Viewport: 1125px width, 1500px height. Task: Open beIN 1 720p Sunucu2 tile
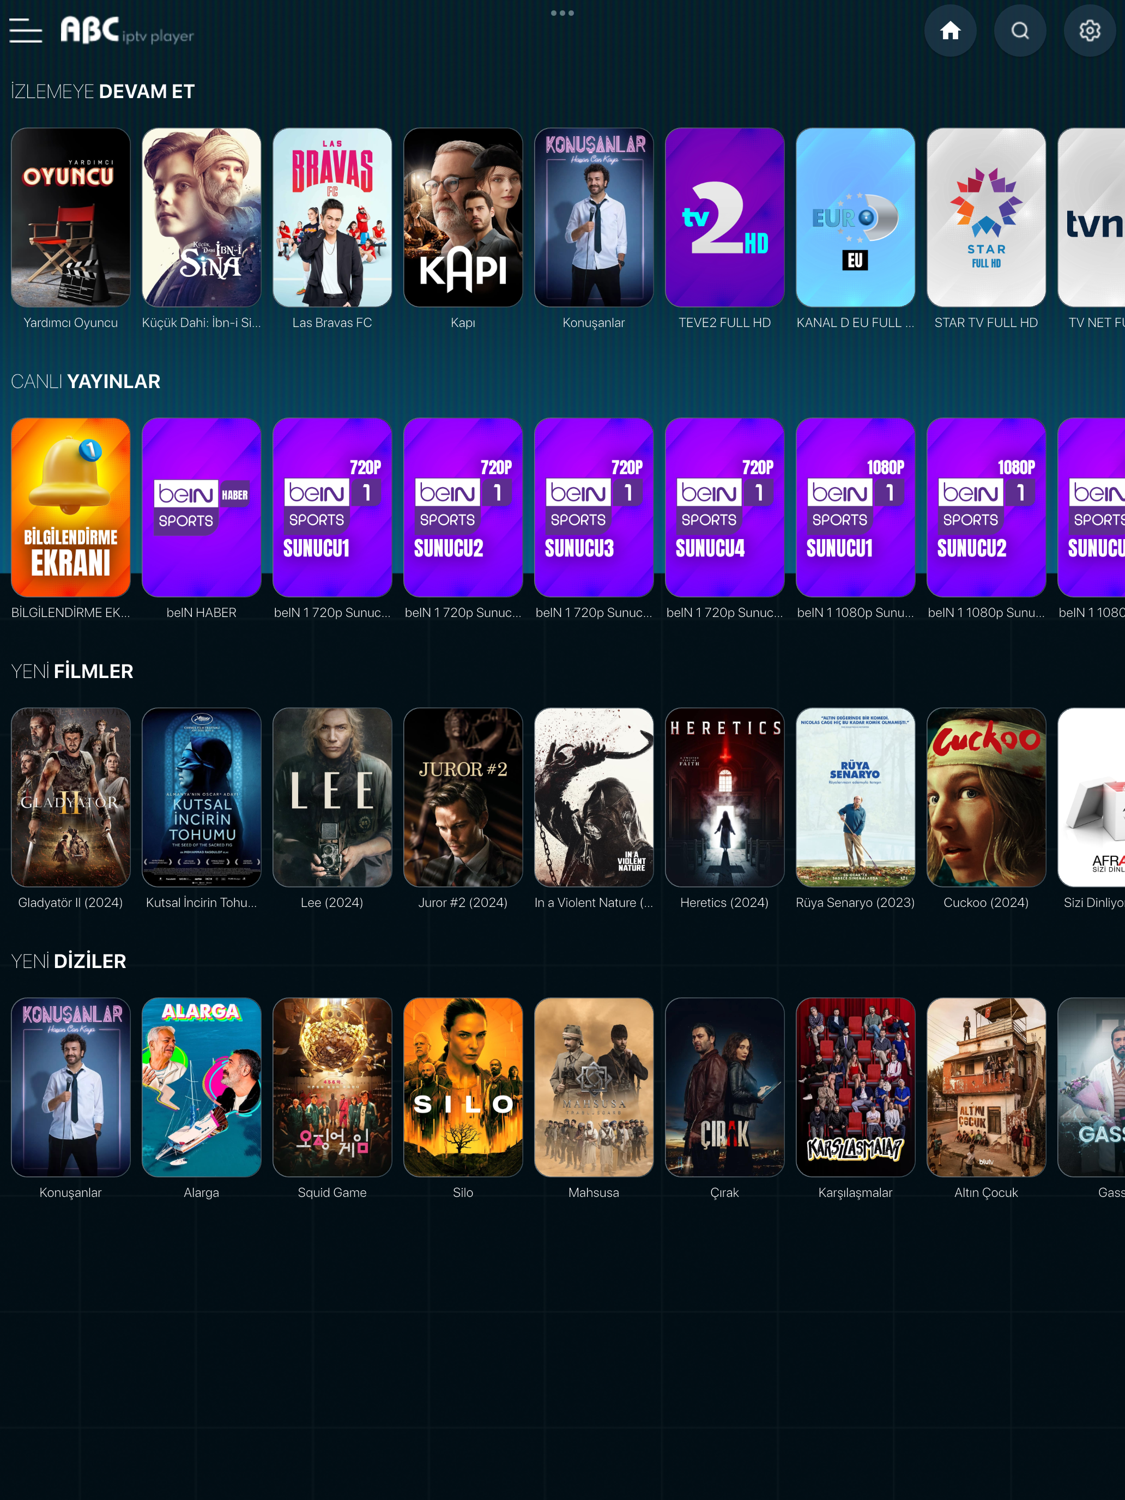463,507
